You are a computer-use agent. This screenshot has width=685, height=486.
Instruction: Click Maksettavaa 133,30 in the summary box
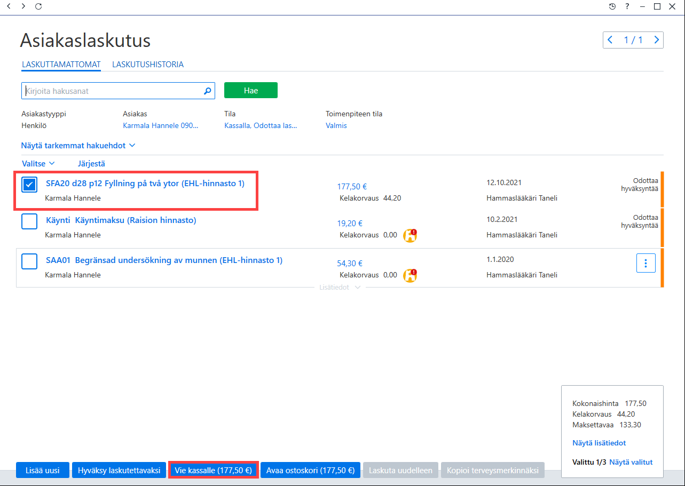(x=607, y=425)
